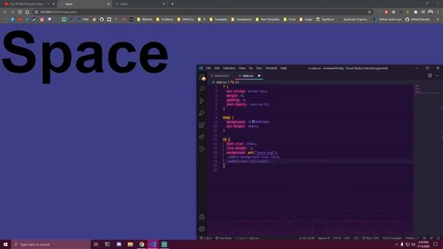The width and height of the screenshot is (443, 249).
Task: Open the VS Code Run menu
Action: (x=259, y=68)
